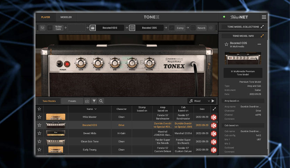The height and width of the screenshot is (168, 290).
Task: Favorite the Boosted ODS row
Action: coord(39,125)
